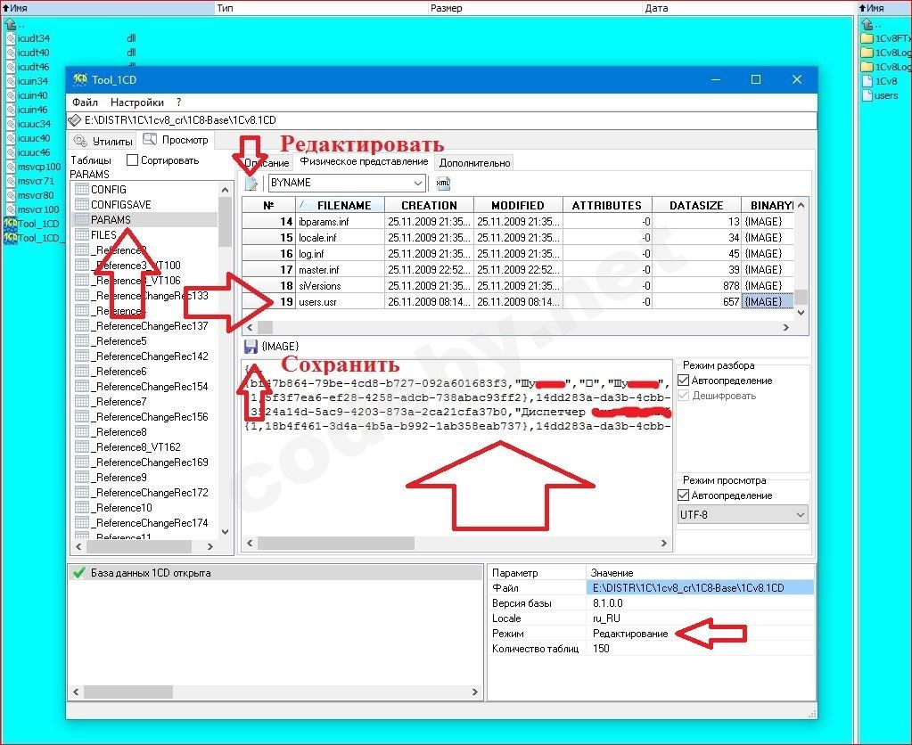Viewport: 912px width, 745px height.
Task: Click the floppy save icon next to {IMAGE}
Action: [x=251, y=347]
